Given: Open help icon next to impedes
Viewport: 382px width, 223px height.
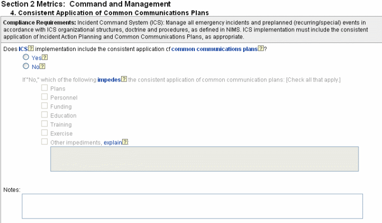Looking at the screenshot, I should [x=124, y=80].
